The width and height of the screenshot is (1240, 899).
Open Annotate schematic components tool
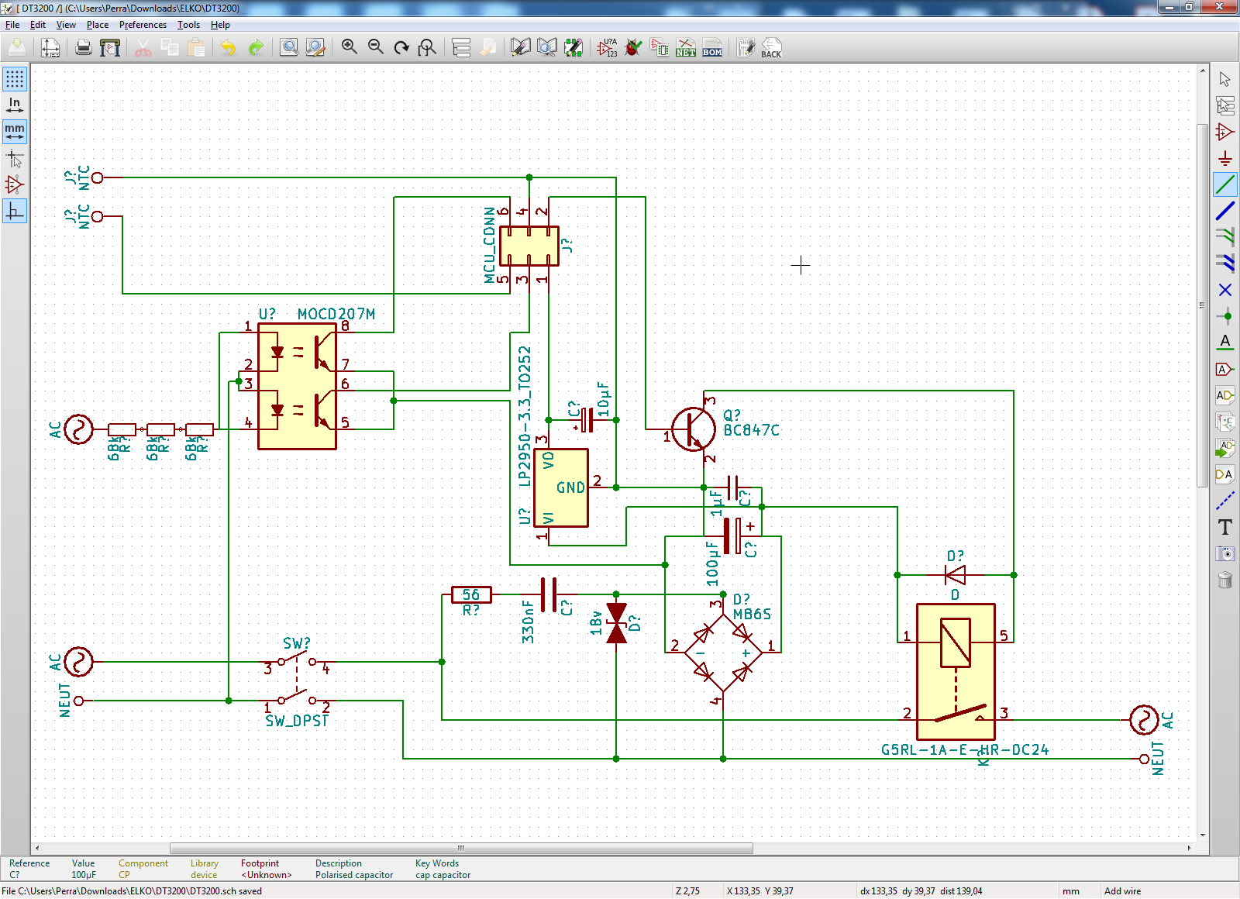607,48
